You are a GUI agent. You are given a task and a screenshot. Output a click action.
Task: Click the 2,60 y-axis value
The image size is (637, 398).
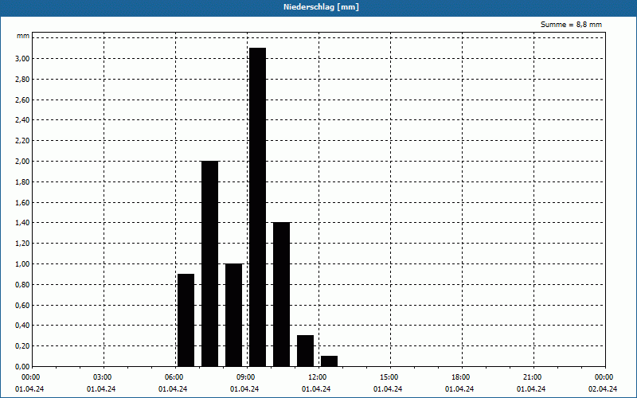[22, 100]
